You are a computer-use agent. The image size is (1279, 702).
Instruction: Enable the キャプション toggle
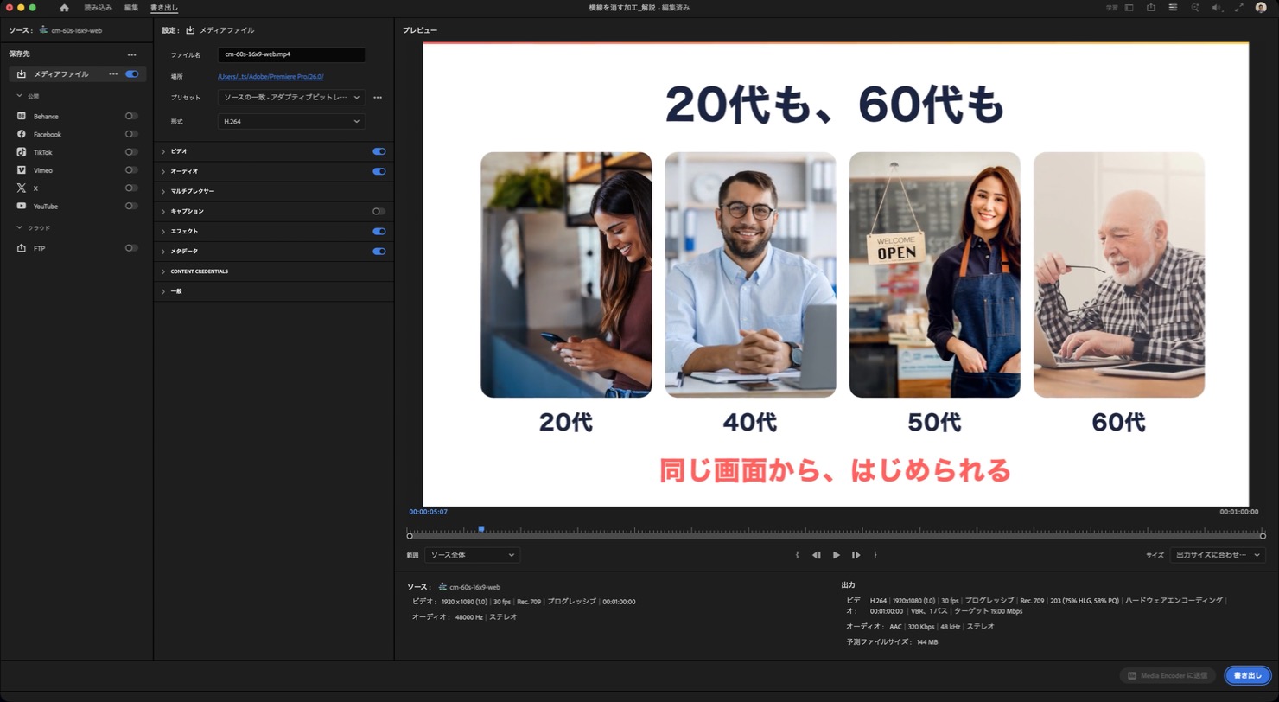coord(379,211)
